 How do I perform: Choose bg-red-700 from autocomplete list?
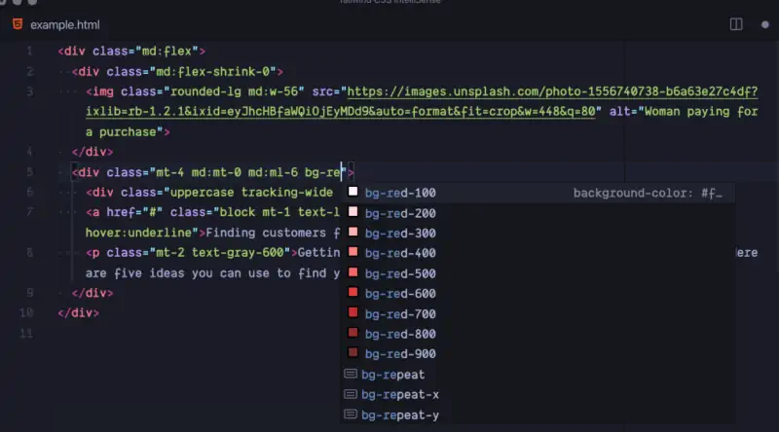click(538, 314)
